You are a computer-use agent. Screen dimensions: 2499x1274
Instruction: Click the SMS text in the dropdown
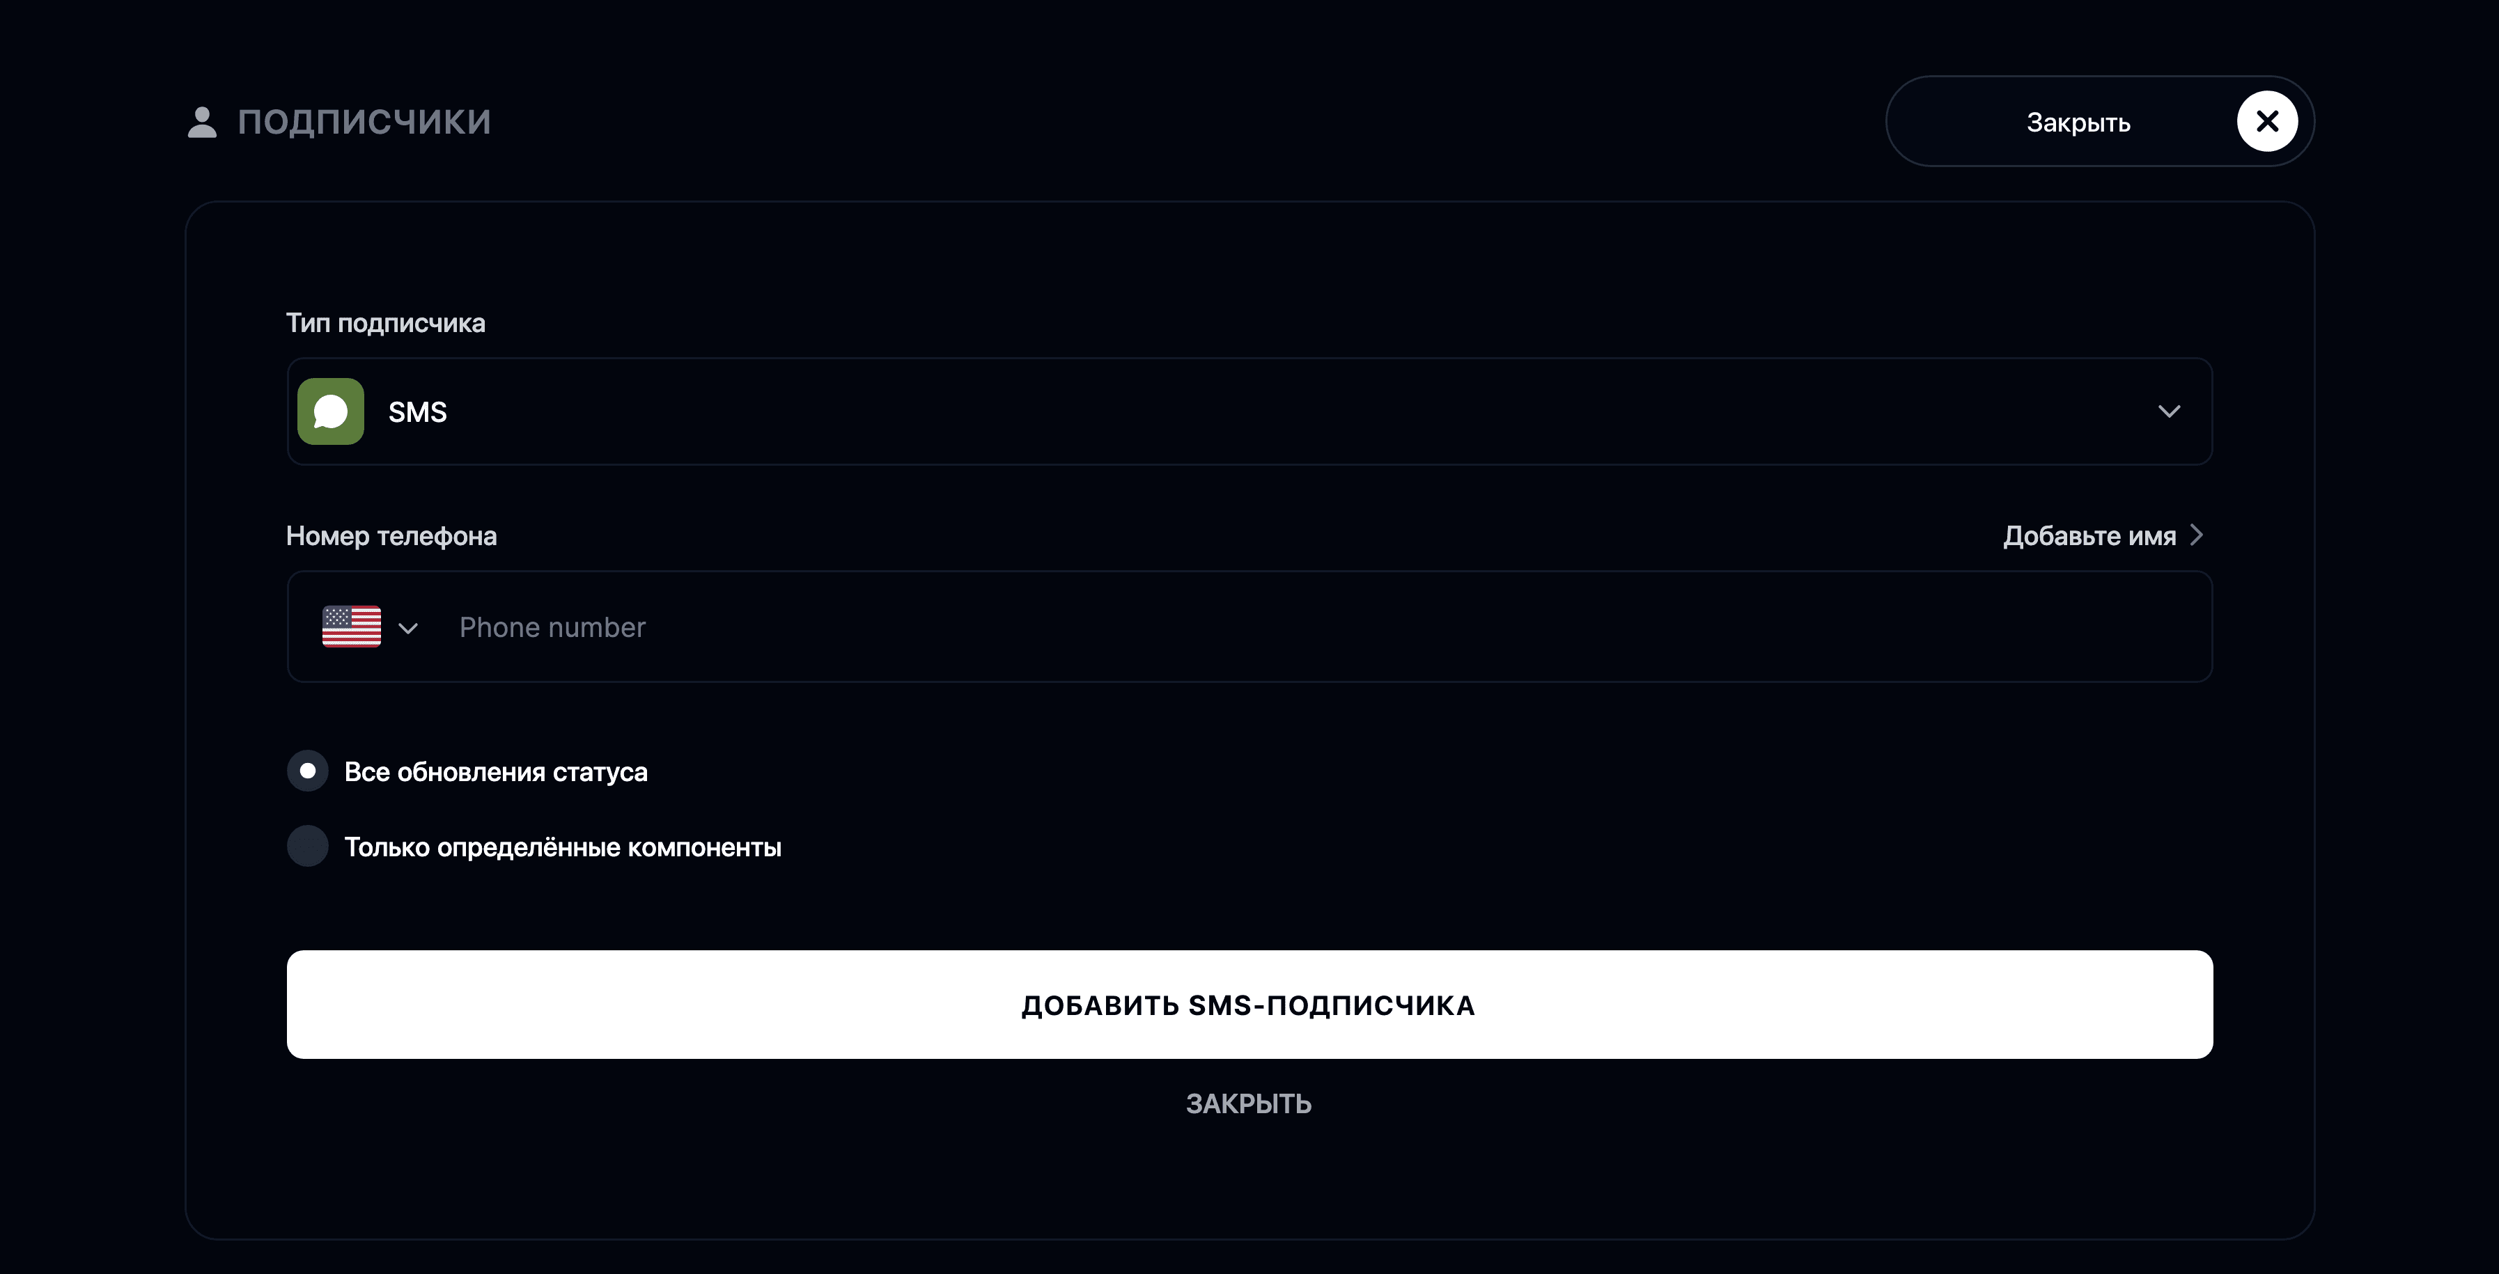click(x=417, y=412)
